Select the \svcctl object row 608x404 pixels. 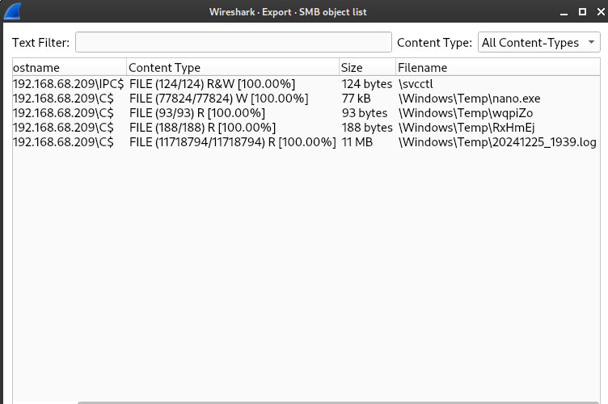click(417, 84)
